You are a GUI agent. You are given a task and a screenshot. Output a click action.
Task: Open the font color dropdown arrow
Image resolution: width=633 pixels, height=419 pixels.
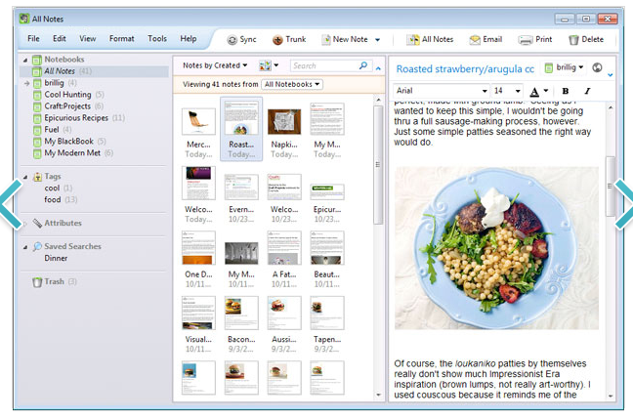click(x=546, y=91)
